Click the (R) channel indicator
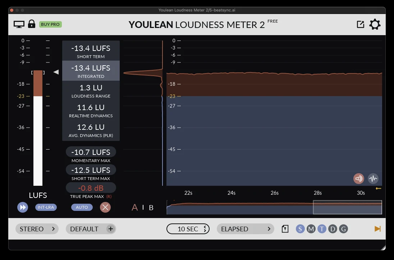This screenshot has height=260, width=394. click(x=109, y=197)
